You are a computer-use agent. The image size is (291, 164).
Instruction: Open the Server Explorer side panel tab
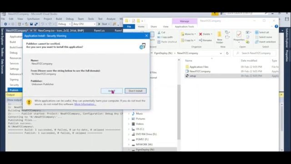pyautogui.click(x=2, y=36)
